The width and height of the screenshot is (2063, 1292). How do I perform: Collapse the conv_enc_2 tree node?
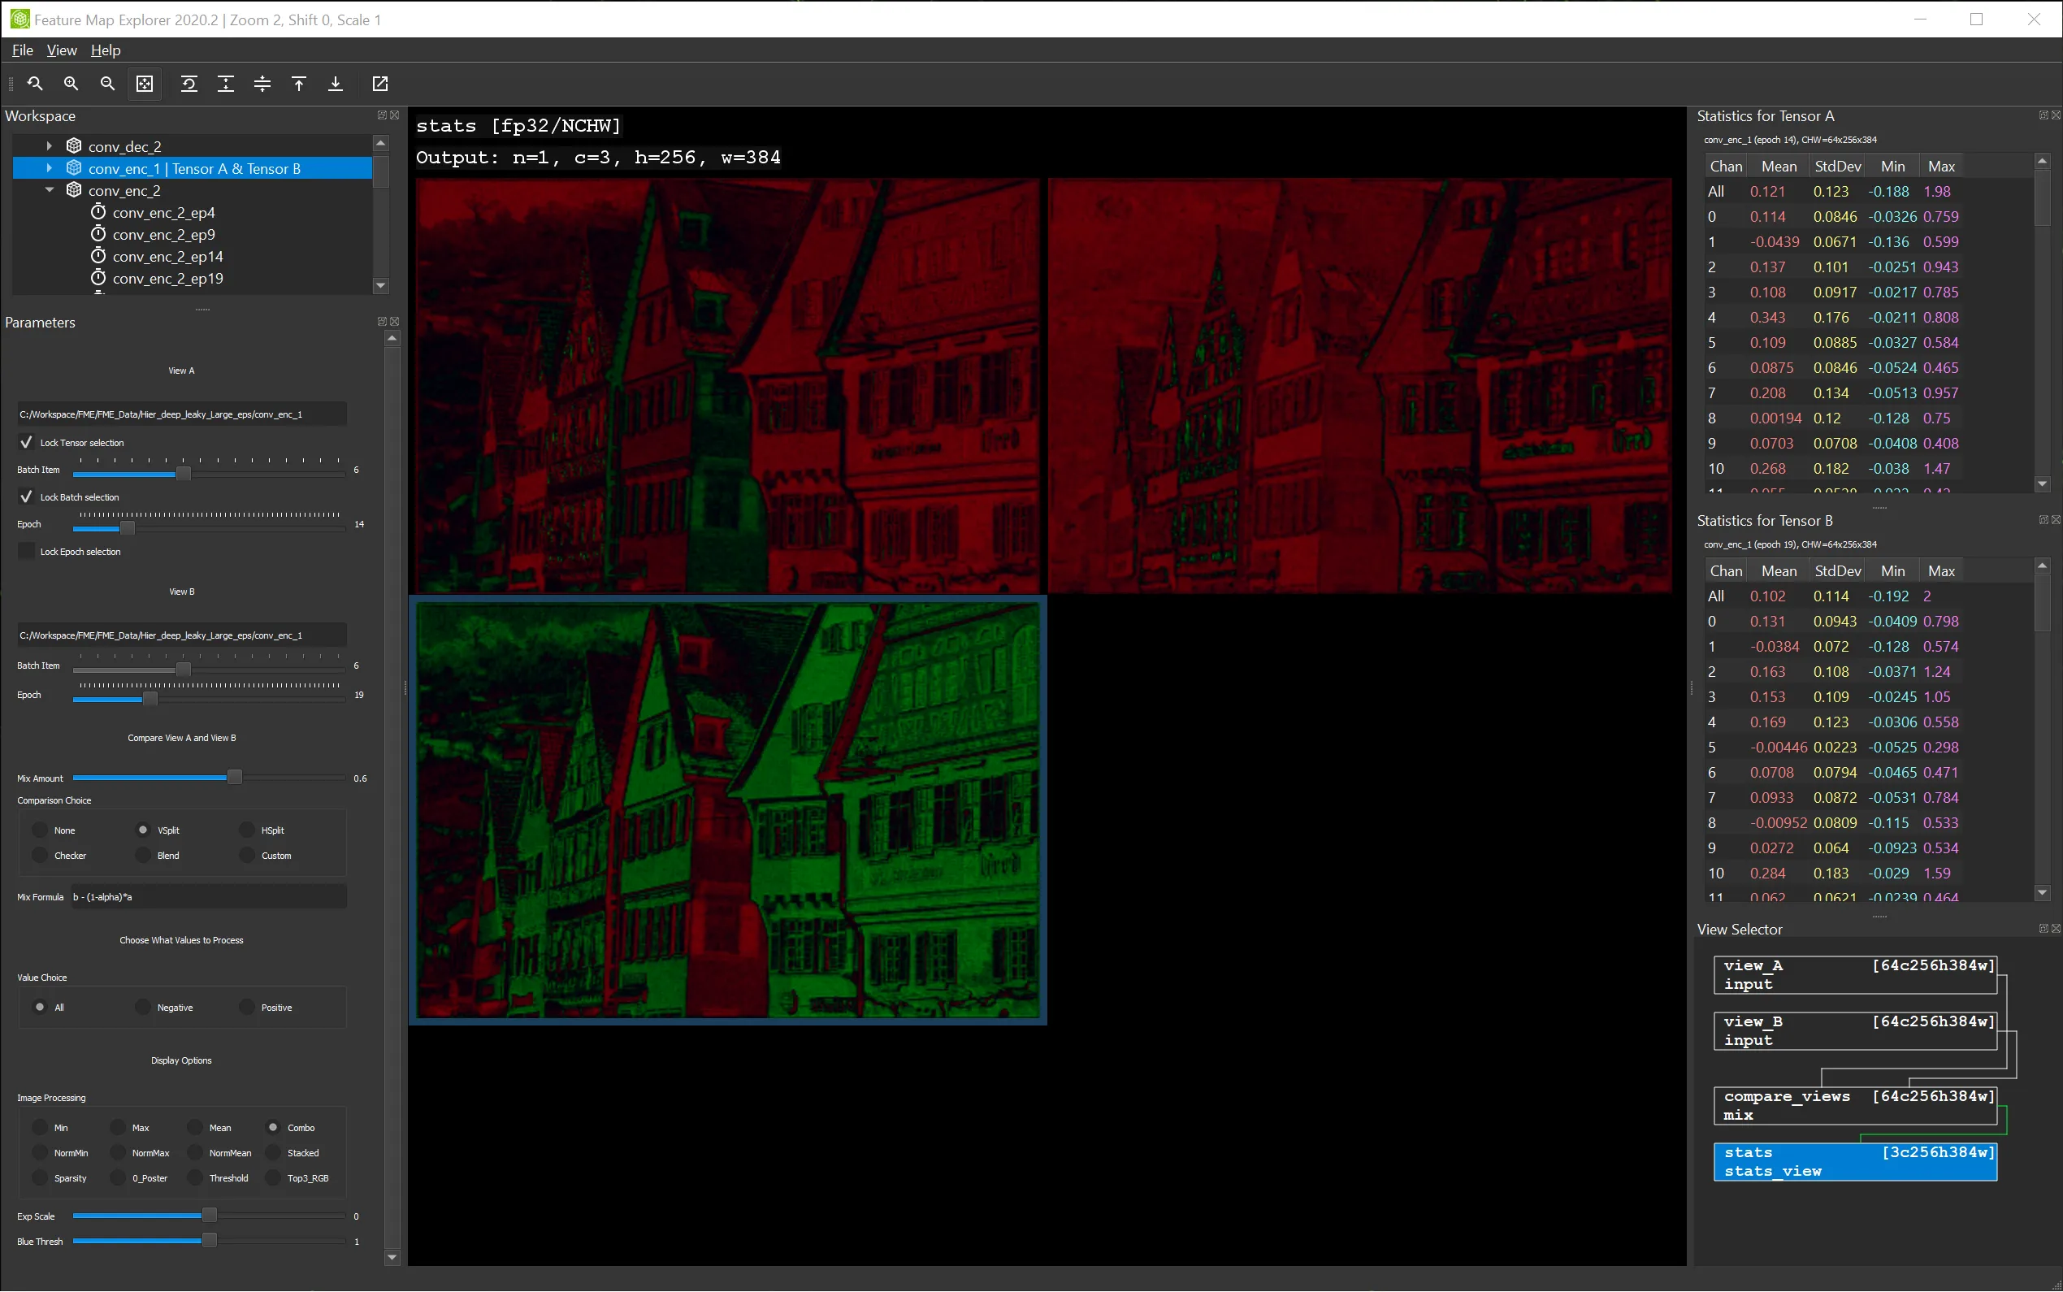(49, 189)
